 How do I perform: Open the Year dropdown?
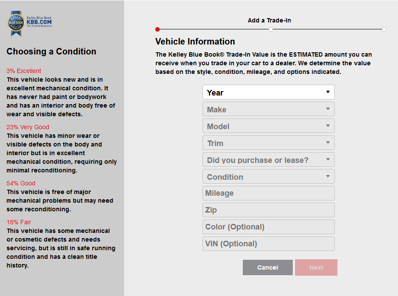coord(268,92)
